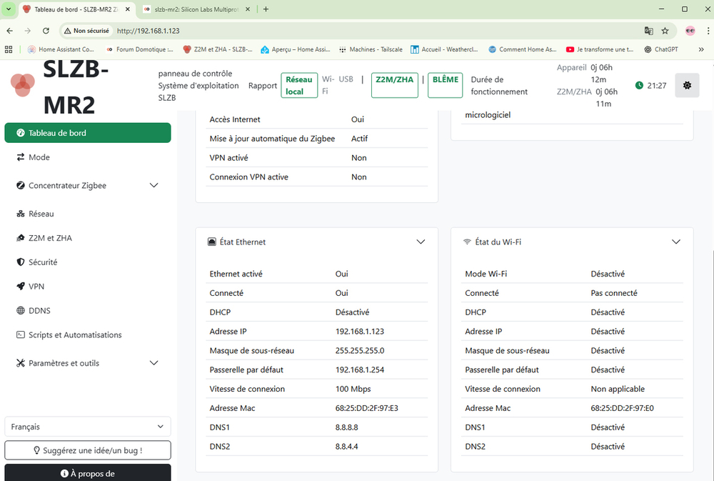Click the Rapport header text
This screenshot has width=714, height=481.
click(x=263, y=86)
